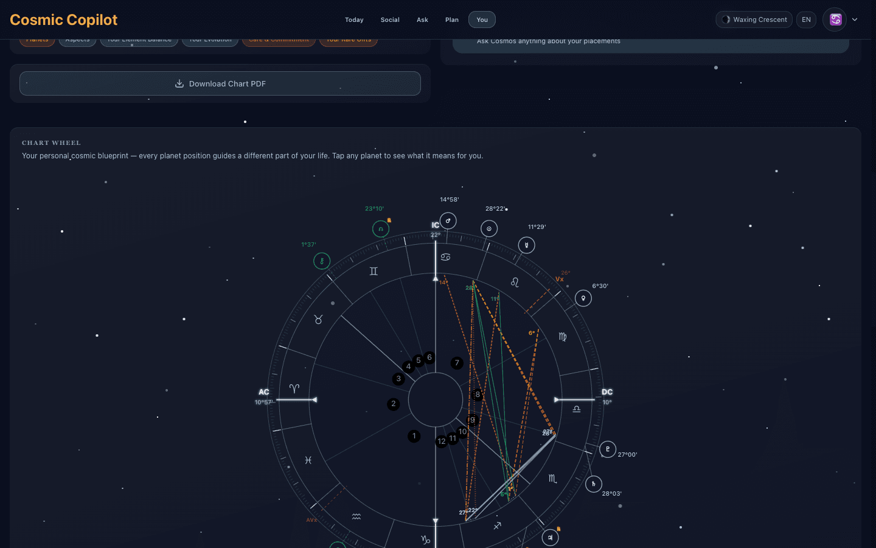This screenshot has height=548, width=876.
Task: Open the EN language selector
Action: [806, 19]
